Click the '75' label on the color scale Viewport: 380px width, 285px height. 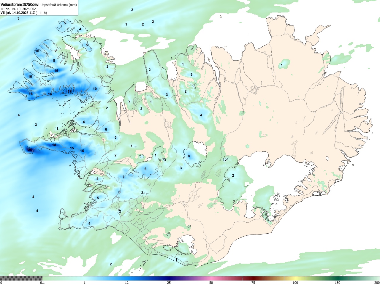(253, 283)
